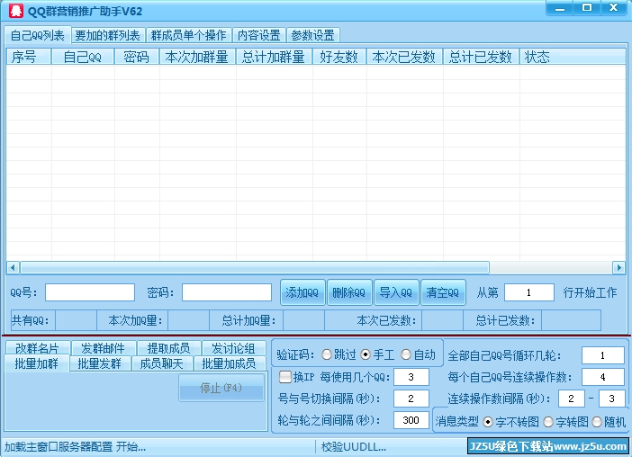Switch to 自己QQ列表 tab
The image size is (632, 457).
pos(38,35)
